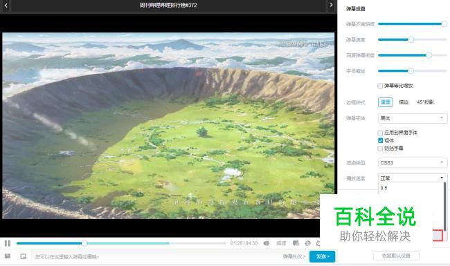This screenshot has width=450, height=266.
Task: Adjust the 同屏弹幕密度 density slider
Action: pyautogui.click(x=412, y=55)
